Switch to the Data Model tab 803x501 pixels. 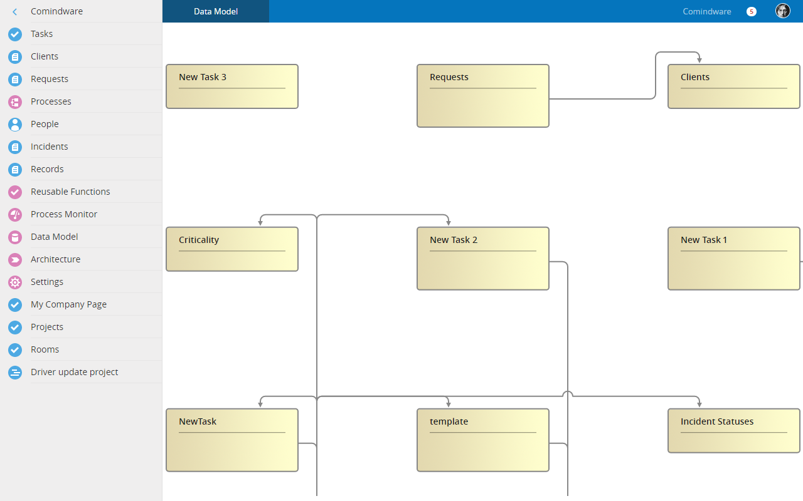(216, 11)
